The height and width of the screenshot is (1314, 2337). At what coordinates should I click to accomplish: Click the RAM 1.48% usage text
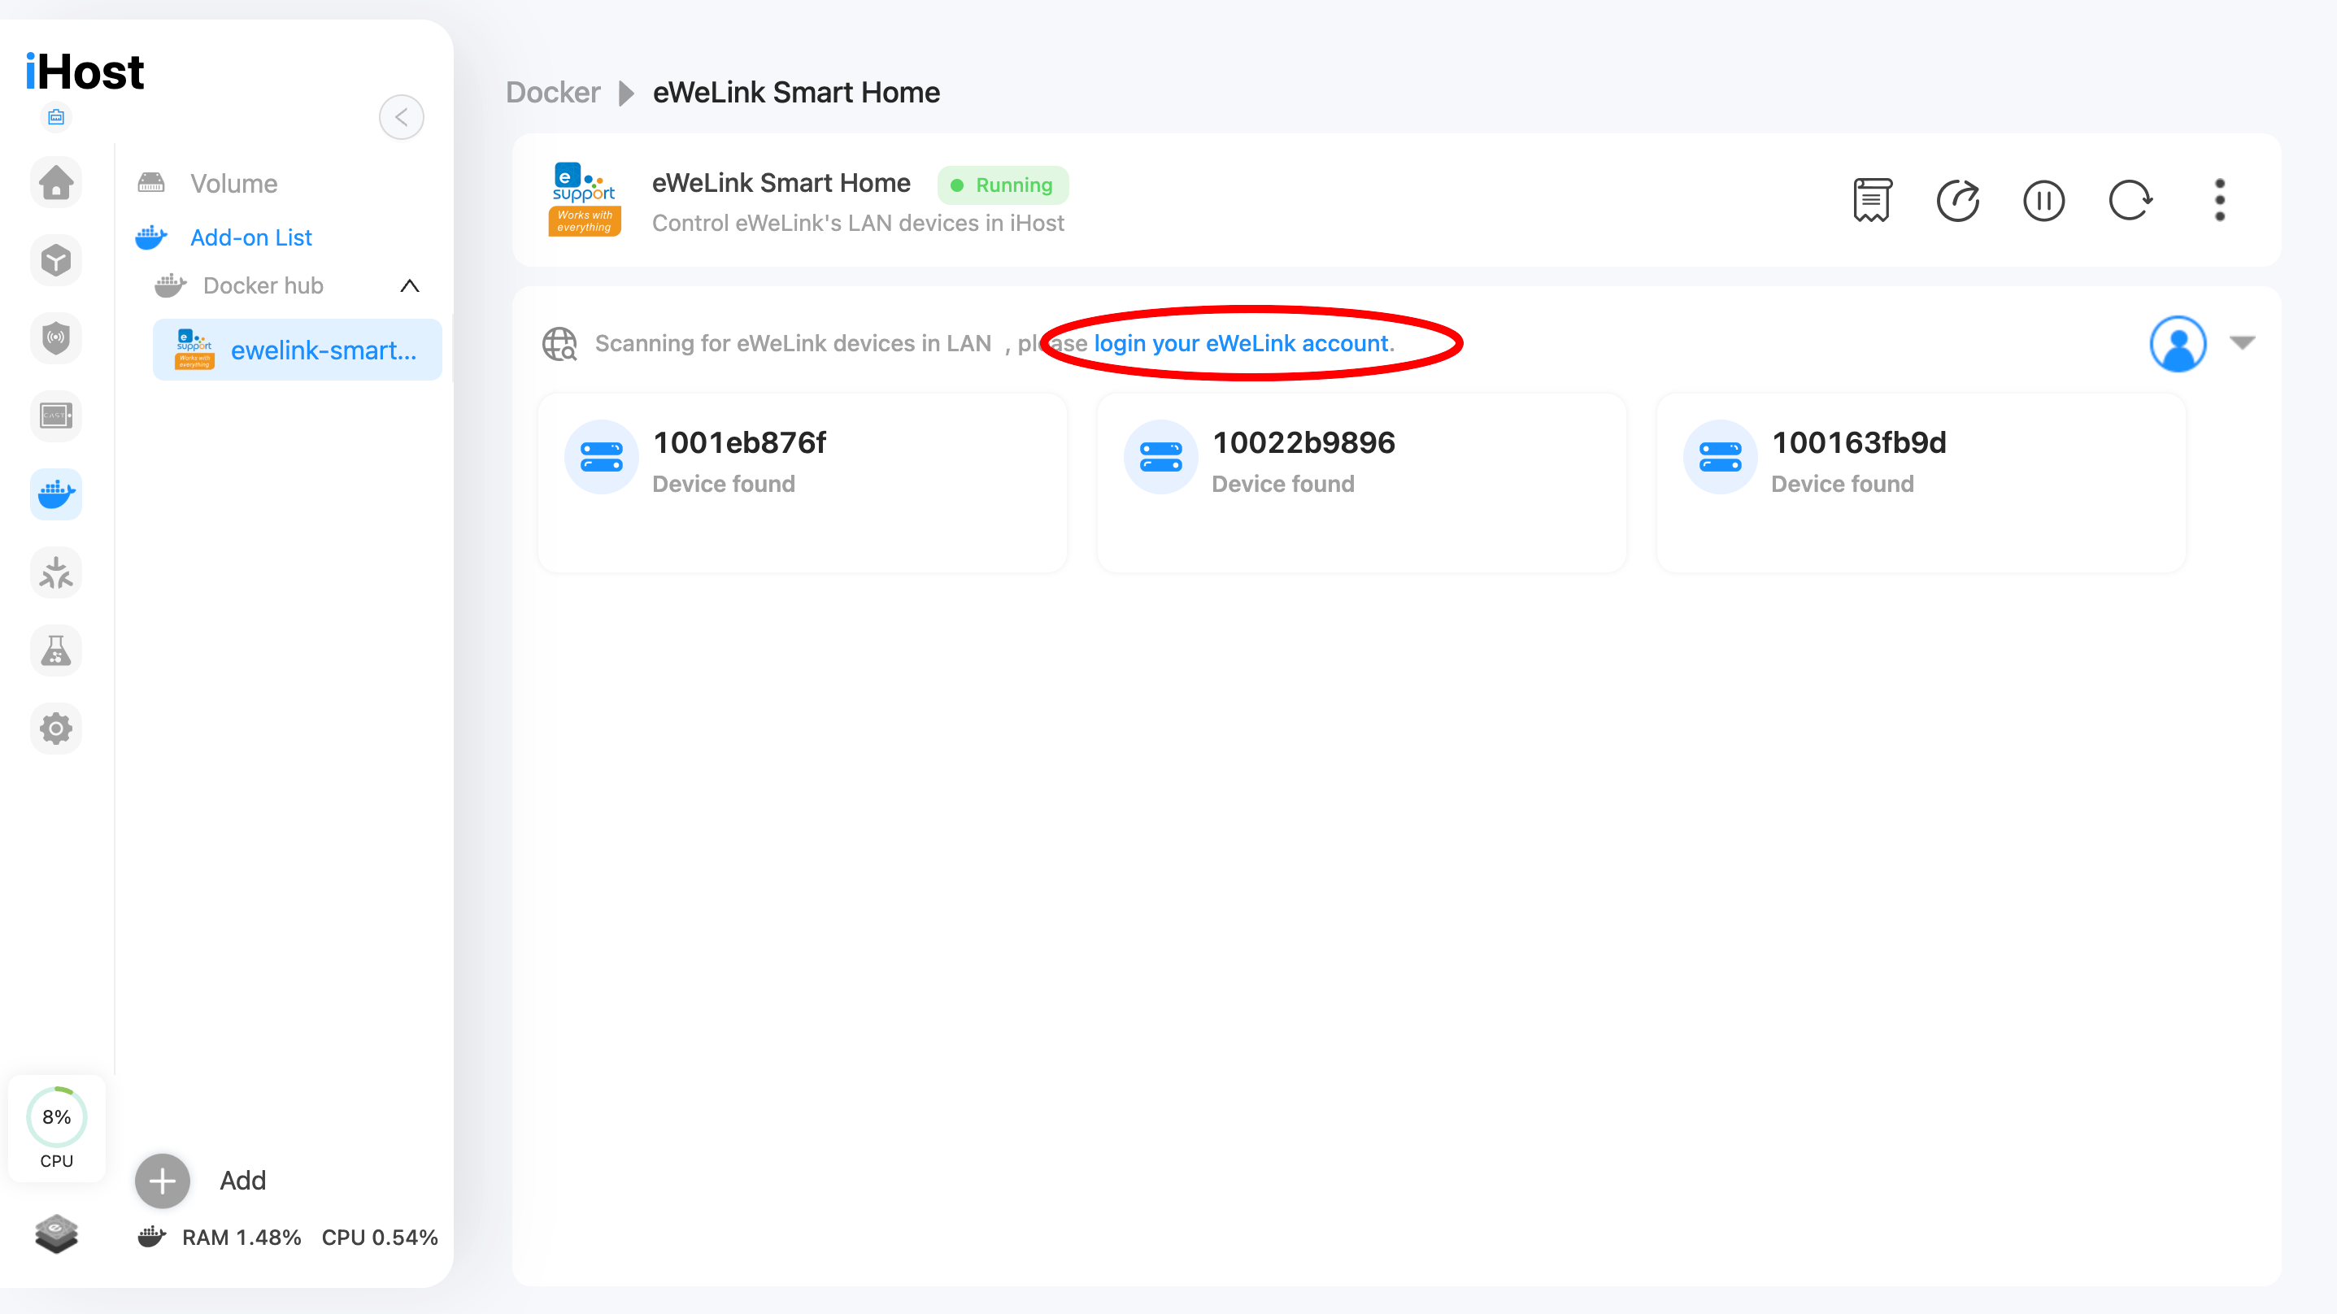(242, 1238)
